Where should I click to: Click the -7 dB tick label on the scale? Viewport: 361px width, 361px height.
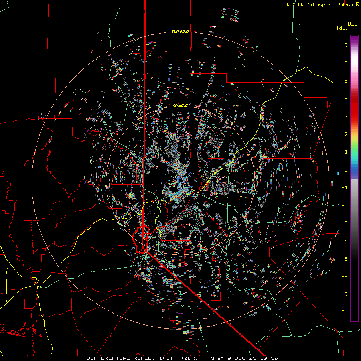coord(345,294)
